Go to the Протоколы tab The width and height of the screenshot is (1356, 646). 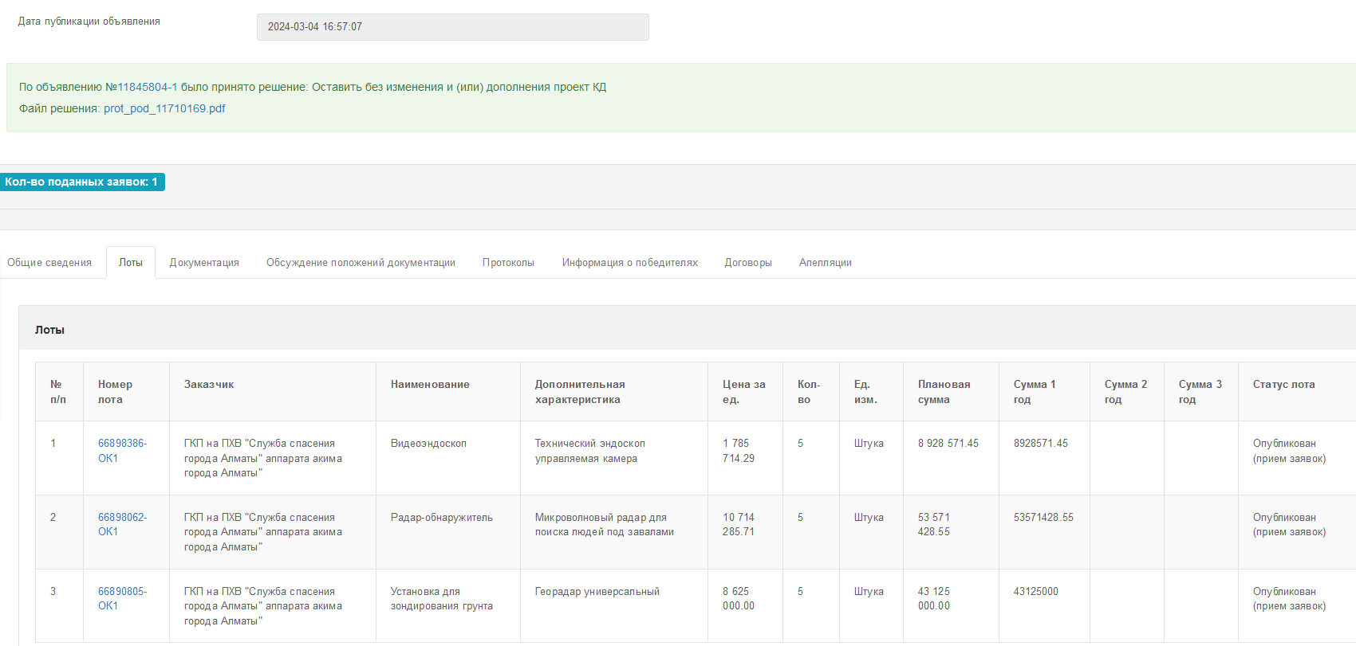(508, 263)
